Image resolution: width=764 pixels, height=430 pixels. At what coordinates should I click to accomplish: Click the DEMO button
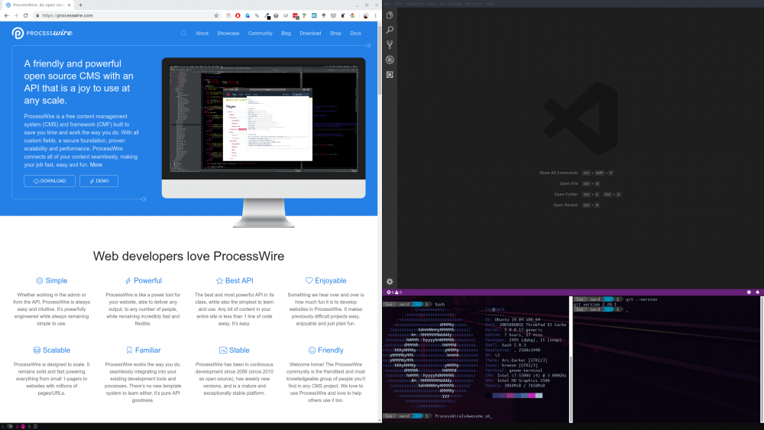pyautogui.click(x=99, y=181)
